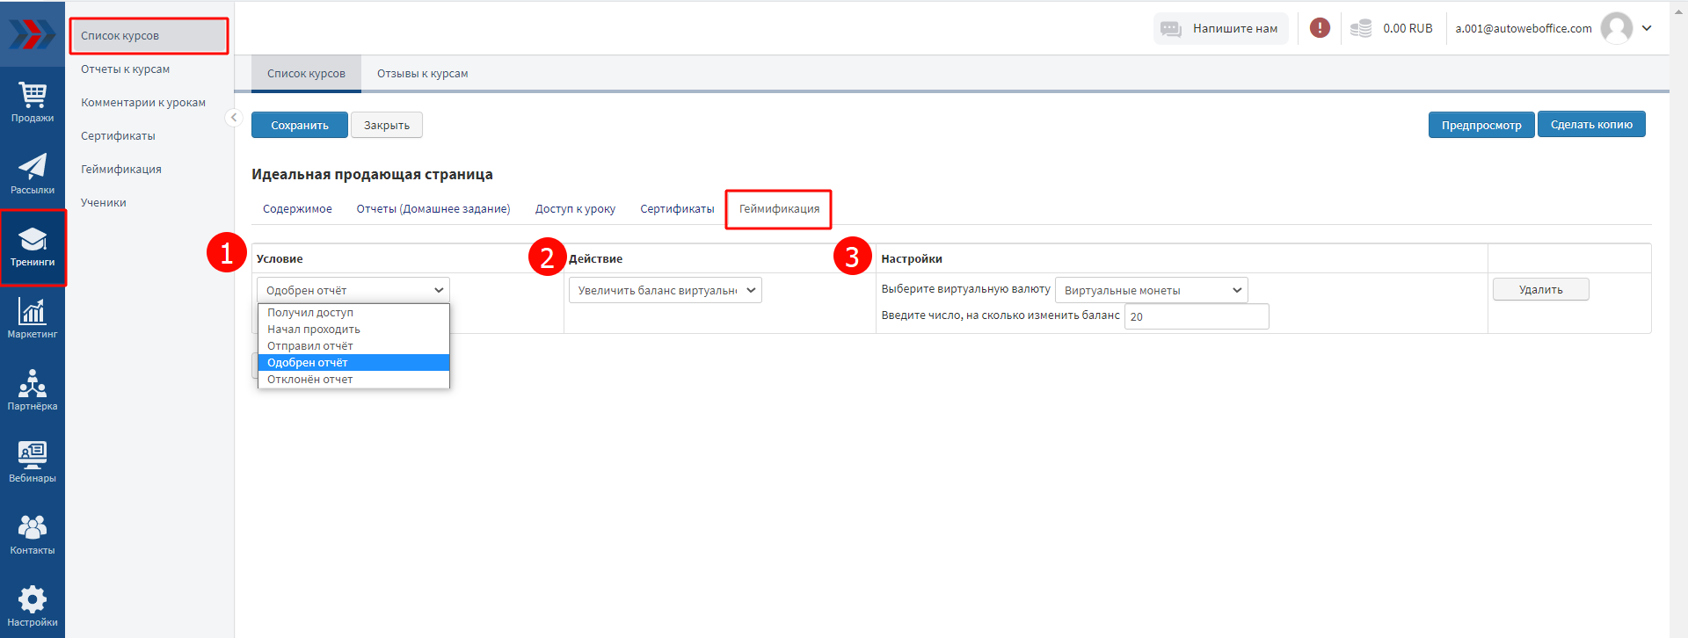Click the Сохранить button

coord(299,125)
